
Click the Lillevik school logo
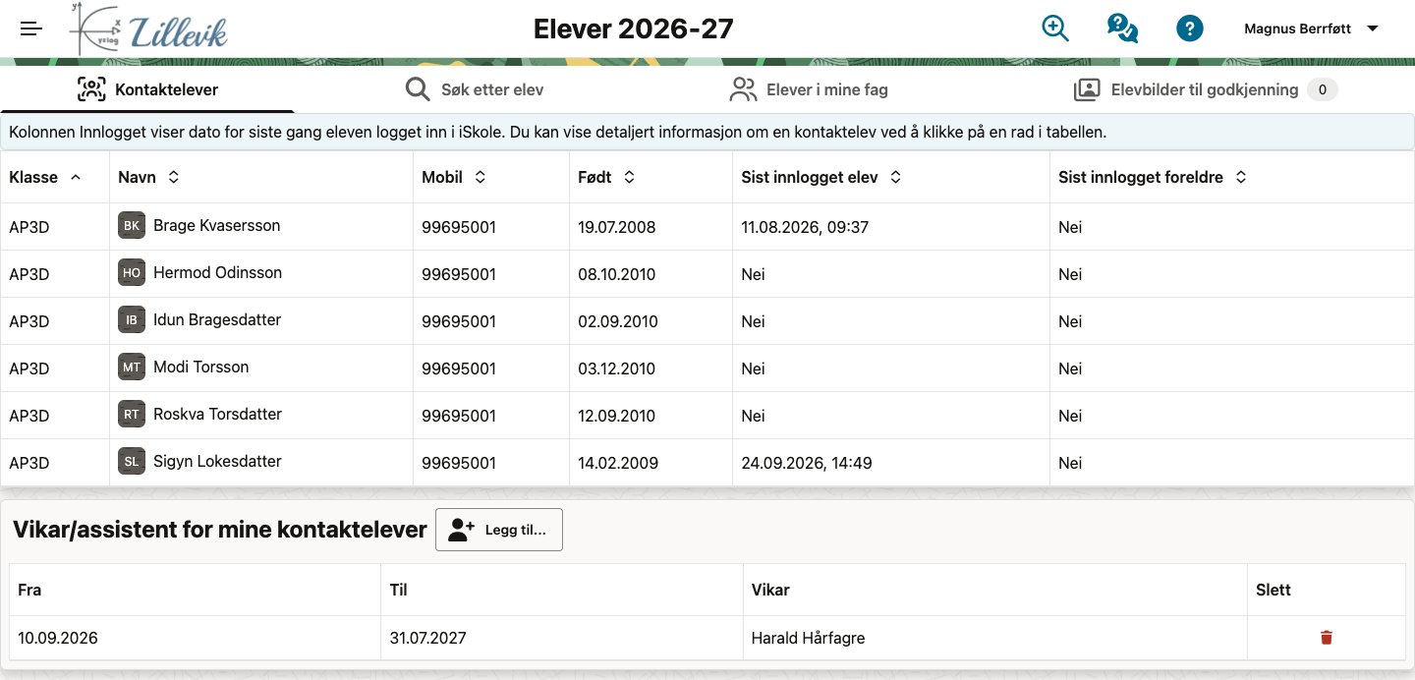coord(148,29)
